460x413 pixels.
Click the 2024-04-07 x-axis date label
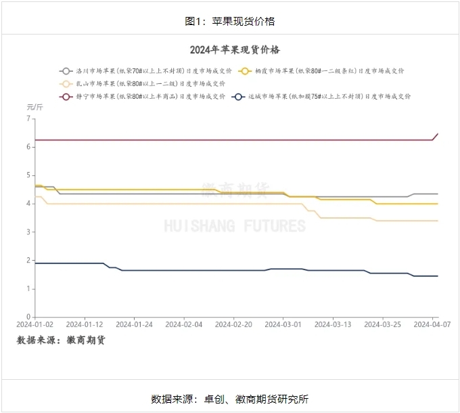[x=432, y=325]
